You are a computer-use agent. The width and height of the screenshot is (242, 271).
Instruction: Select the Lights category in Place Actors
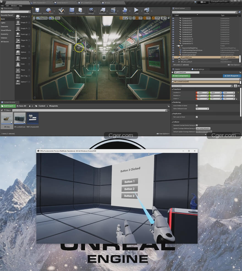(3, 23)
